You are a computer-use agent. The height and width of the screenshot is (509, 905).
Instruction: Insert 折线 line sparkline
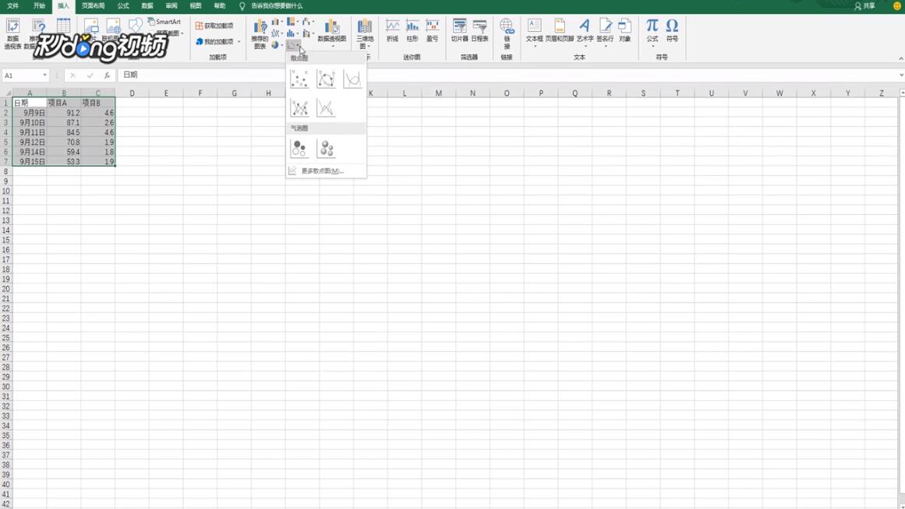coord(392,30)
